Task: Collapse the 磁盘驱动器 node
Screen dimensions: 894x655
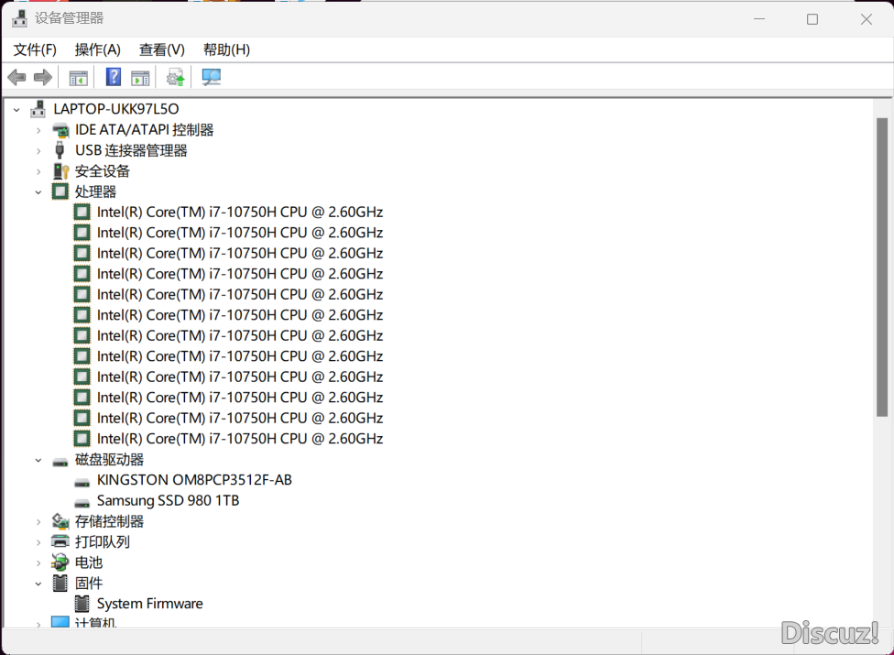Action: coord(38,460)
